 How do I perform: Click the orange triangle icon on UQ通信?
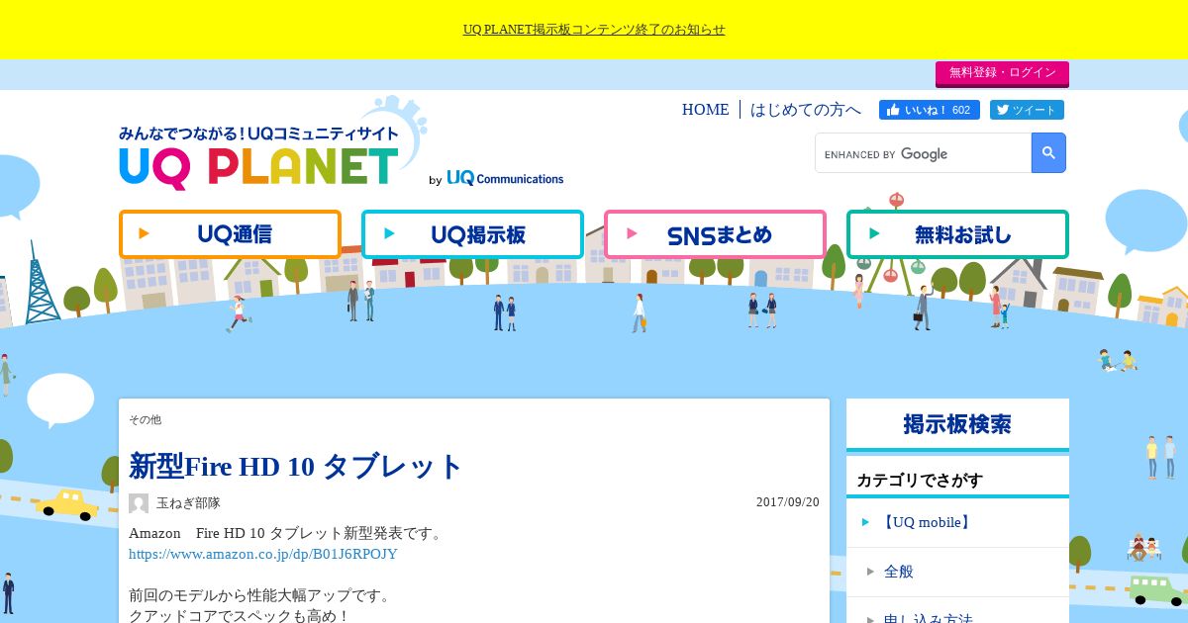pyautogui.click(x=145, y=234)
